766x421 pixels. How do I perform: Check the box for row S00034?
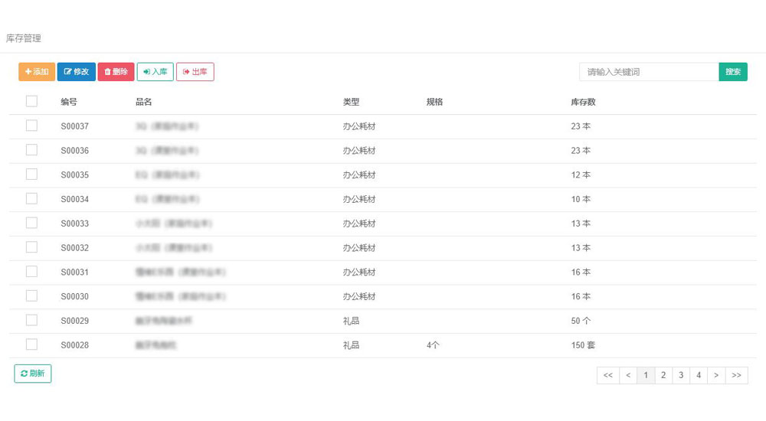31,199
